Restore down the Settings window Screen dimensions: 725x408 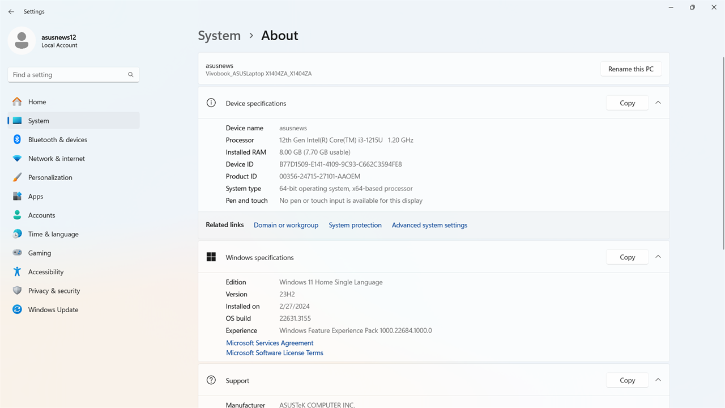pos(692,7)
